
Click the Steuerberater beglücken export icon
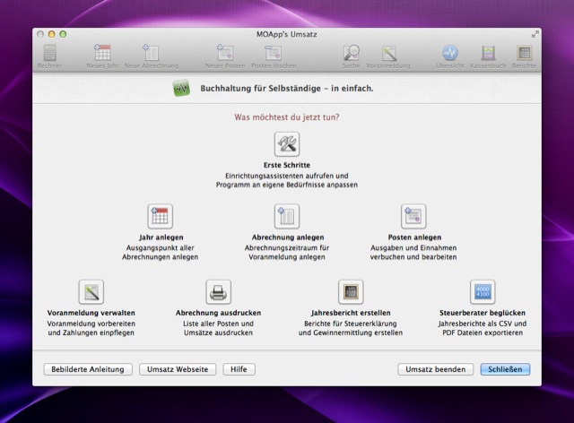483,291
